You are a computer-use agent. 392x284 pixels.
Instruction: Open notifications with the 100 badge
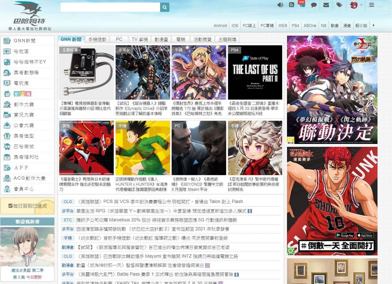click(302, 4)
